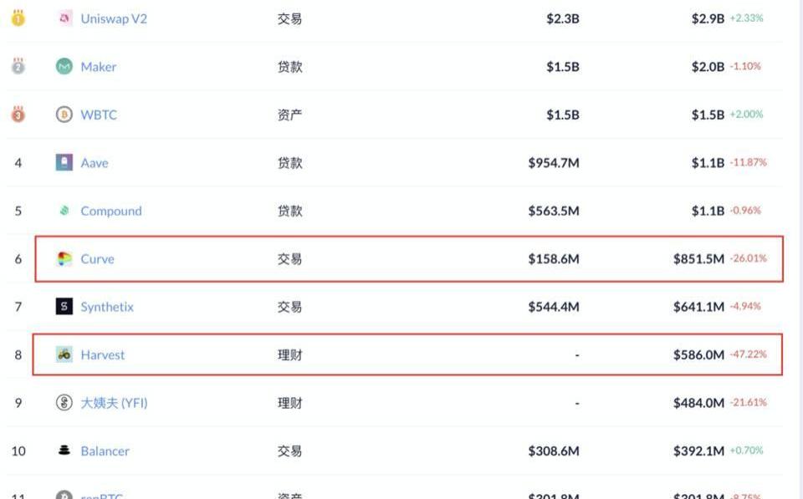Click the Maker logo icon
The height and width of the screenshot is (499, 803).
pos(64,67)
